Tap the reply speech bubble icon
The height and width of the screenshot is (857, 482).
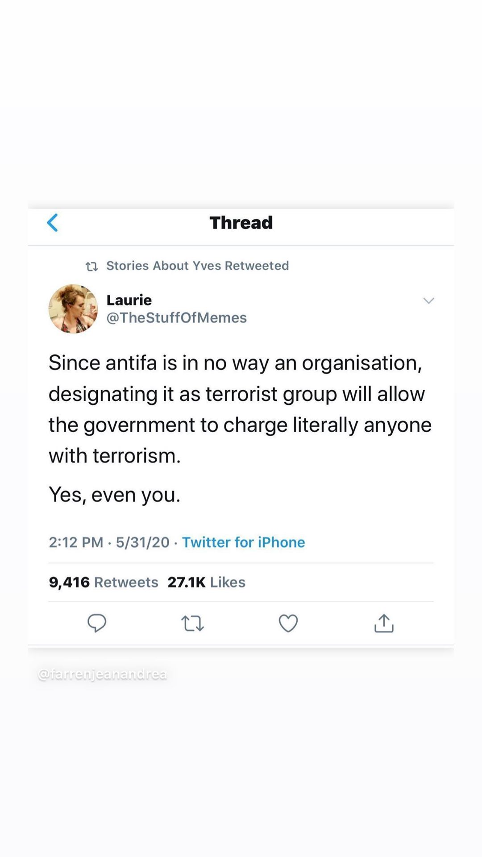pyautogui.click(x=96, y=623)
